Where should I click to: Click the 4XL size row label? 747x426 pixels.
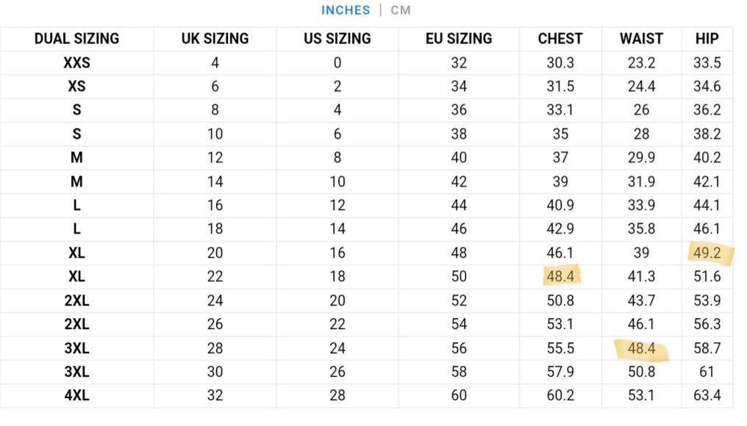click(x=76, y=395)
